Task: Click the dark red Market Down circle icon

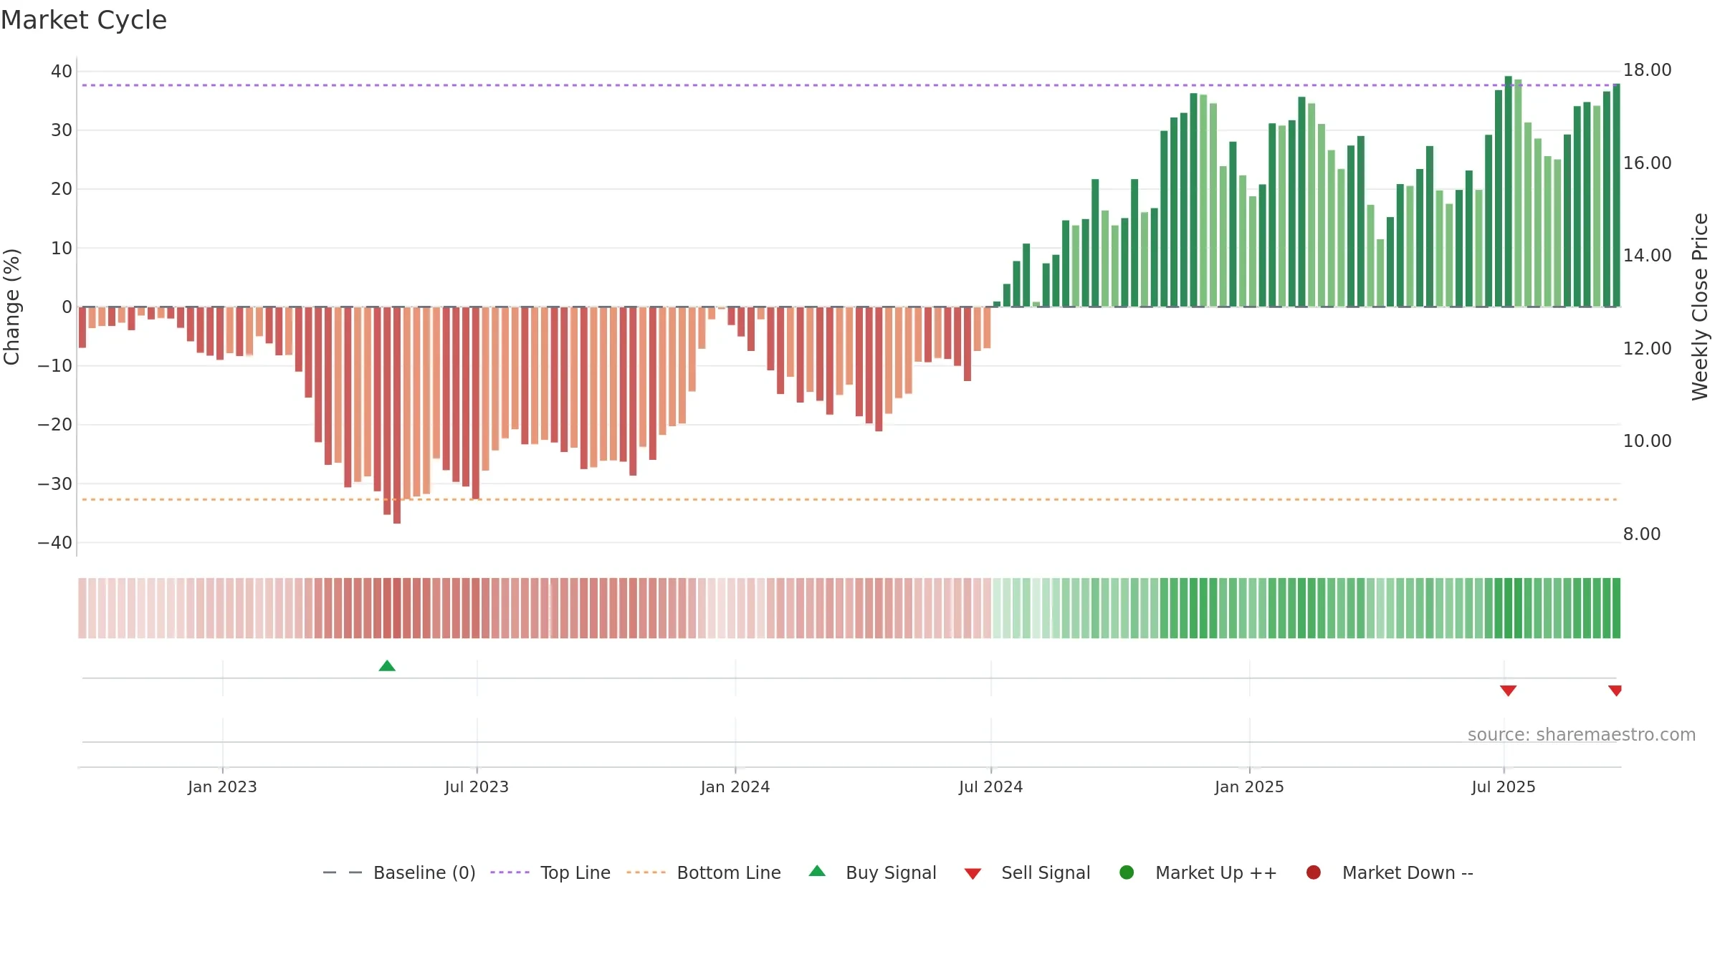Action: tap(1314, 872)
